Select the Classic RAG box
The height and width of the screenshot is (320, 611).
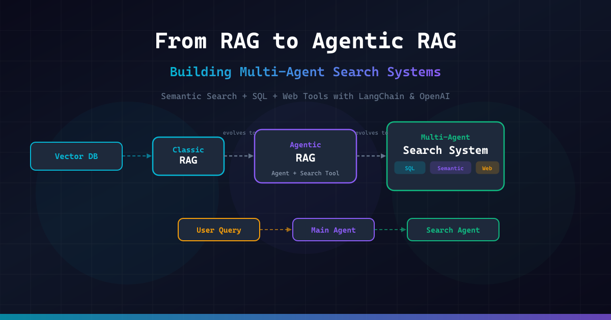pyautogui.click(x=188, y=156)
